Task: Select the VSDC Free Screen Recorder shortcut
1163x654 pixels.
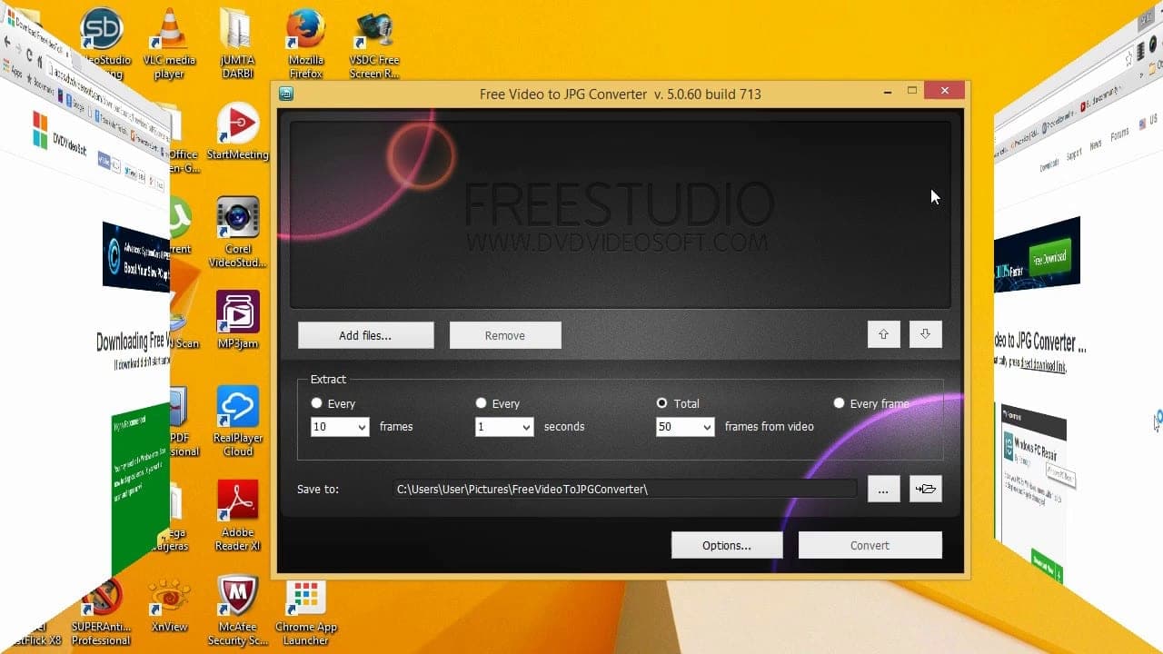Action: pos(374,44)
